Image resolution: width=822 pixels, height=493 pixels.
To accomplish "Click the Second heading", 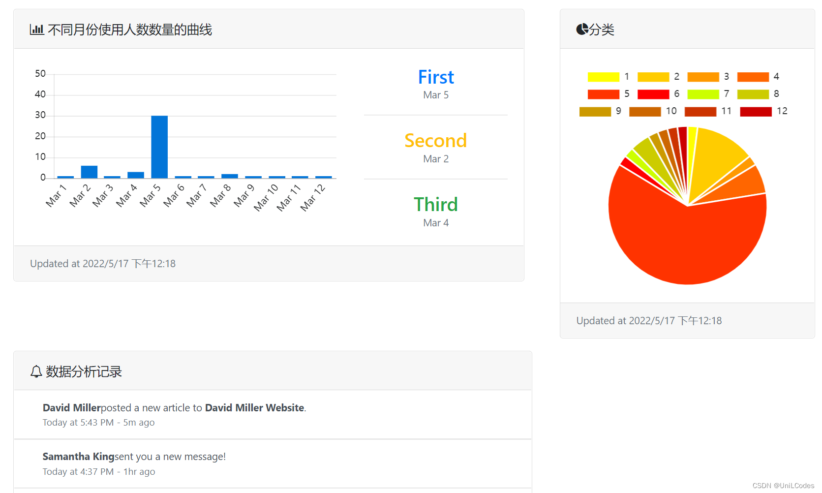I will coord(436,141).
